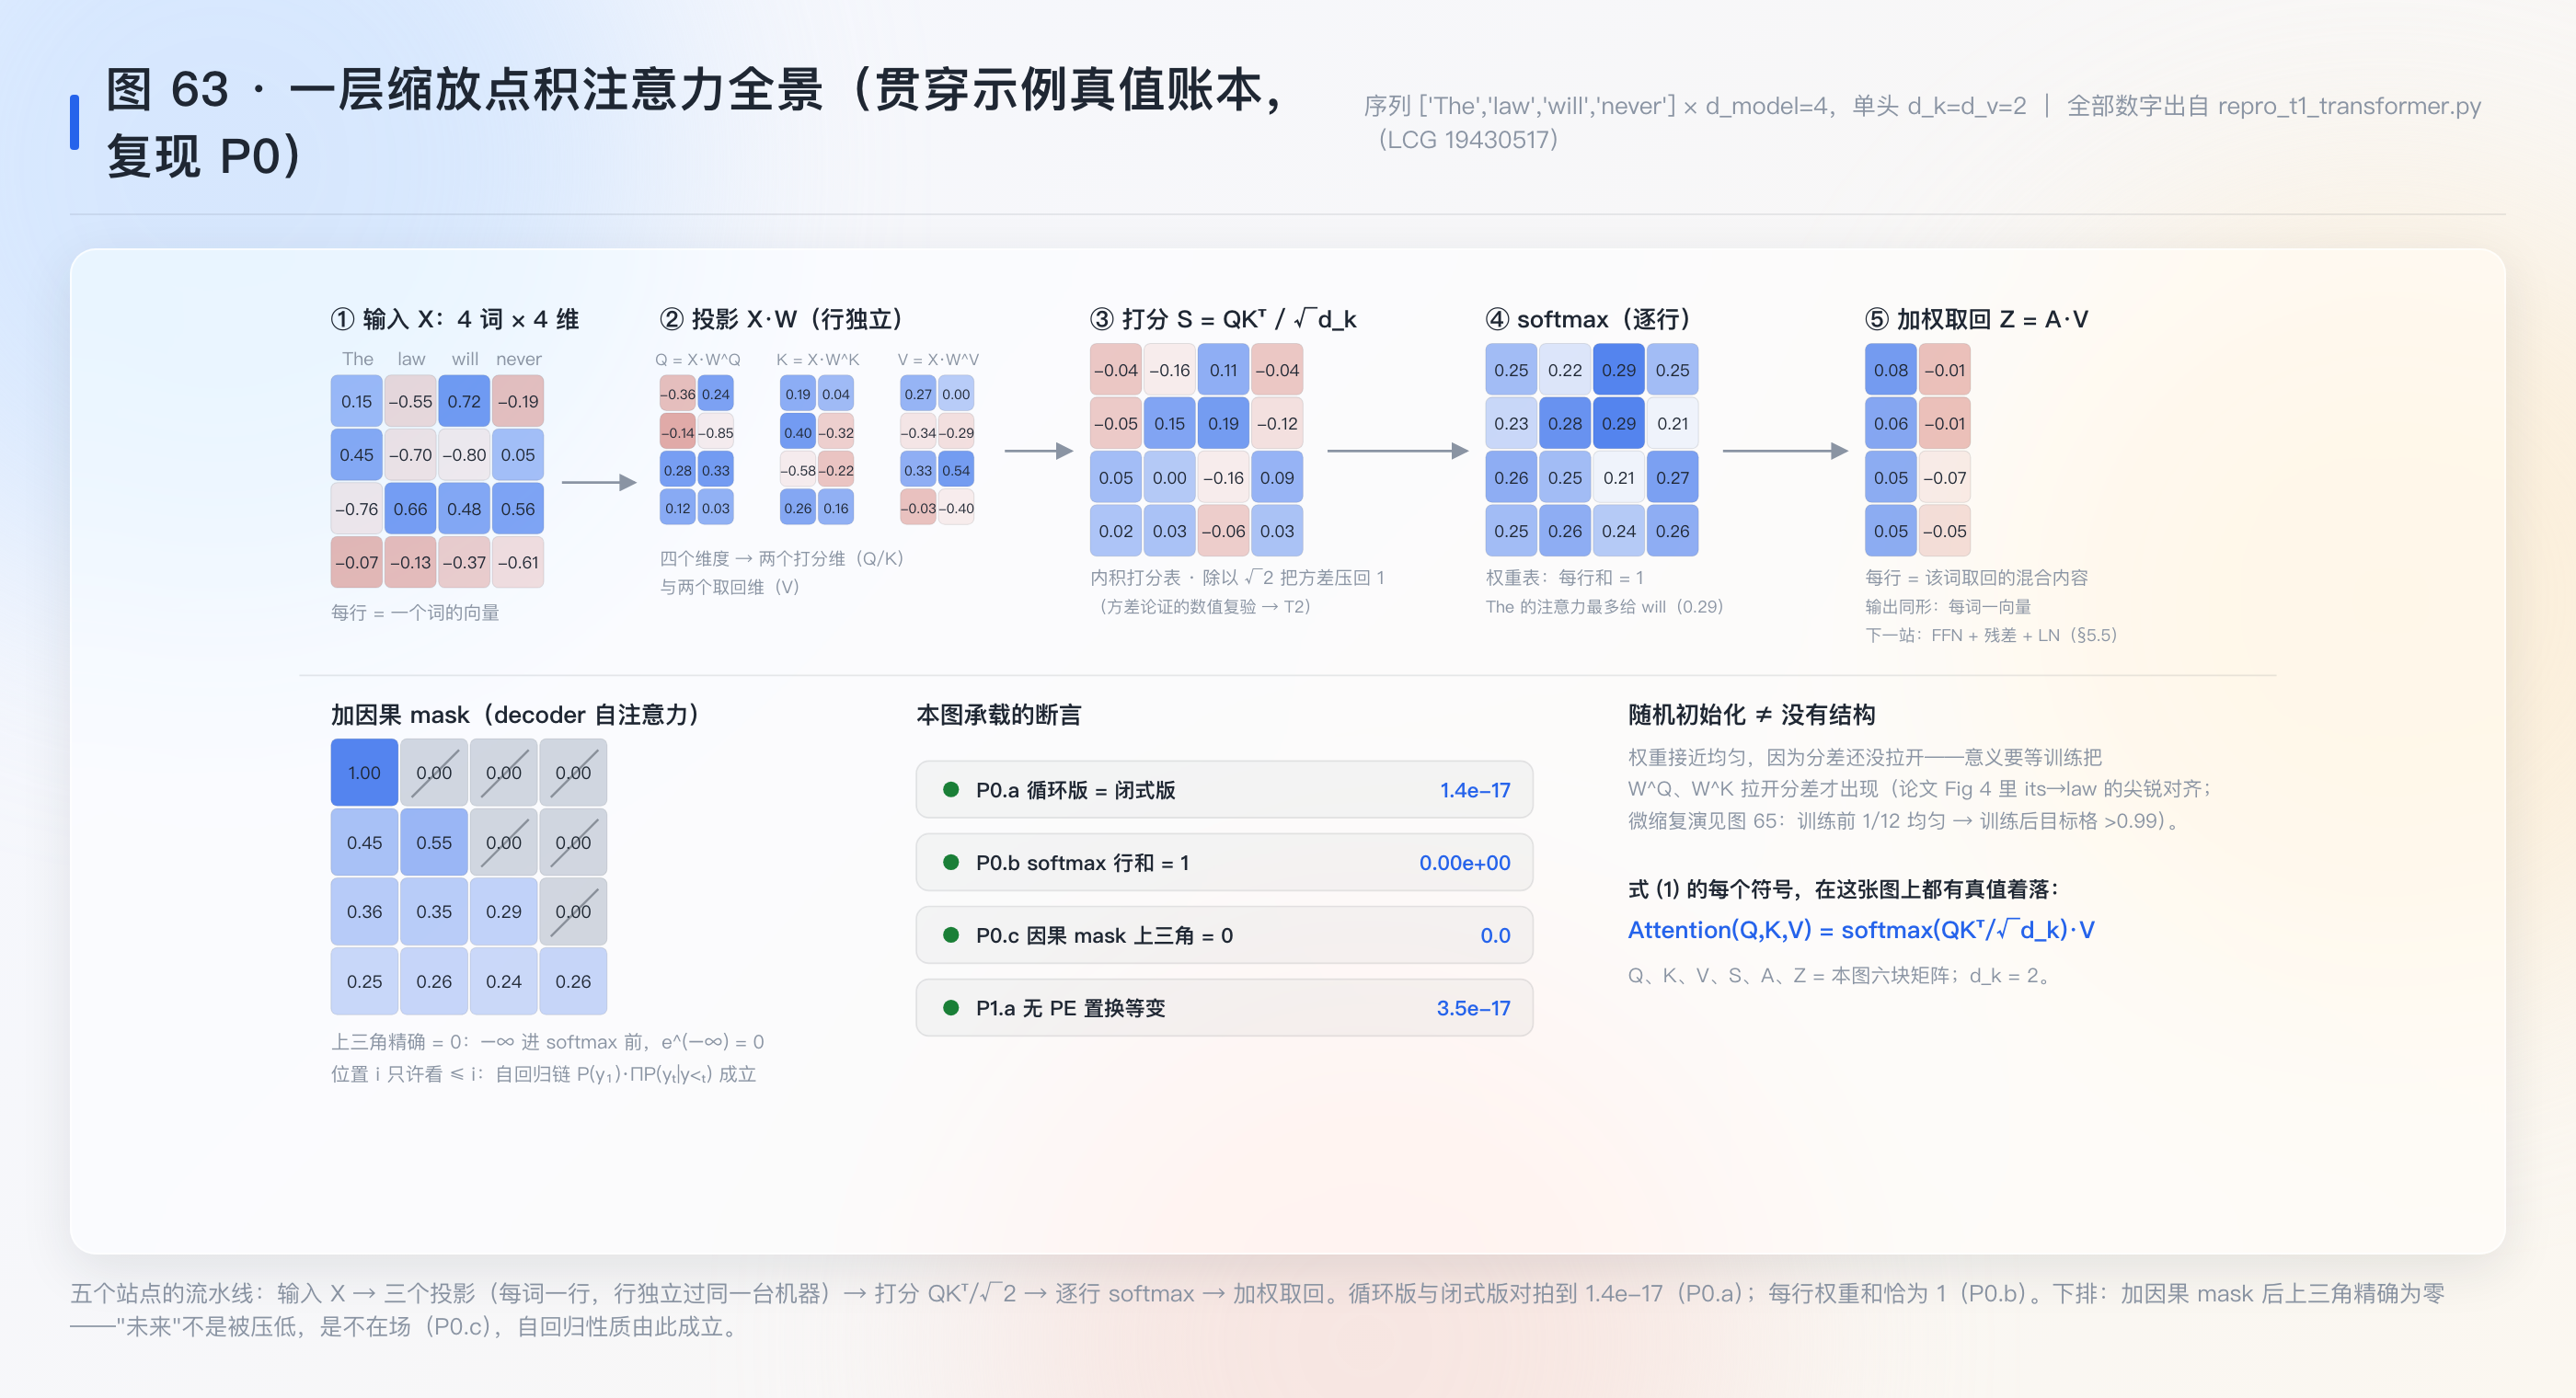Click the 0.66 cell in input matrix X
This screenshot has height=1398, width=2576.
click(x=410, y=509)
